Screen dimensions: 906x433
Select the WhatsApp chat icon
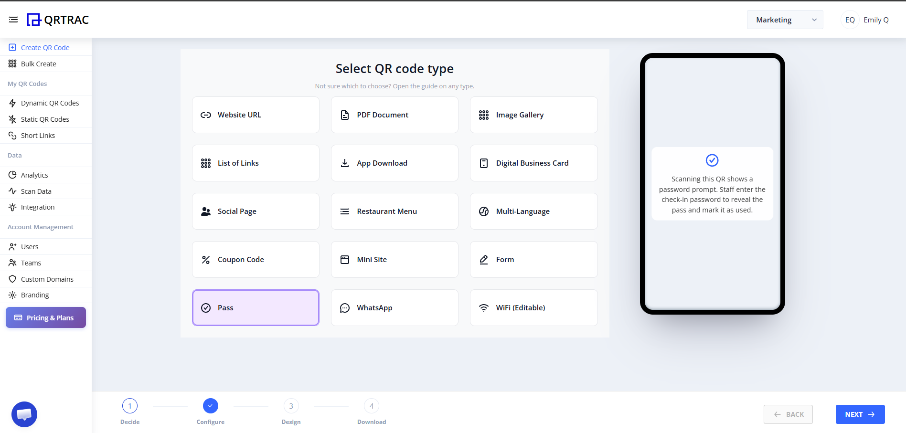[x=345, y=308]
